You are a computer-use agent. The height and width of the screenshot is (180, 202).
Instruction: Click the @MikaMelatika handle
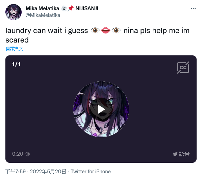[43, 15]
